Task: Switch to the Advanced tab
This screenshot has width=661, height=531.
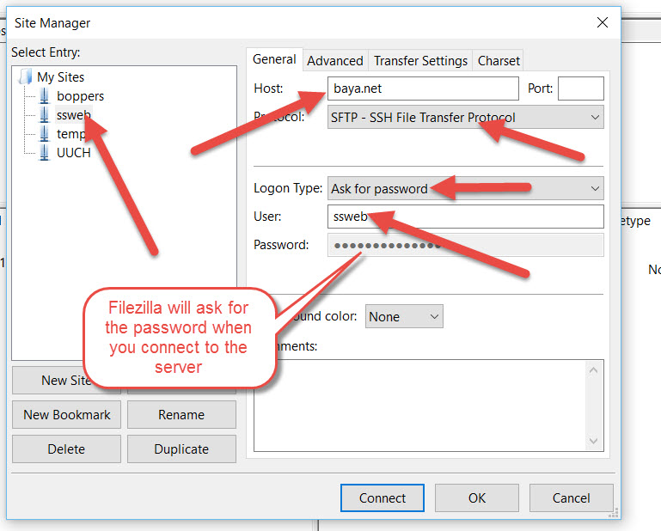Action: click(334, 60)
